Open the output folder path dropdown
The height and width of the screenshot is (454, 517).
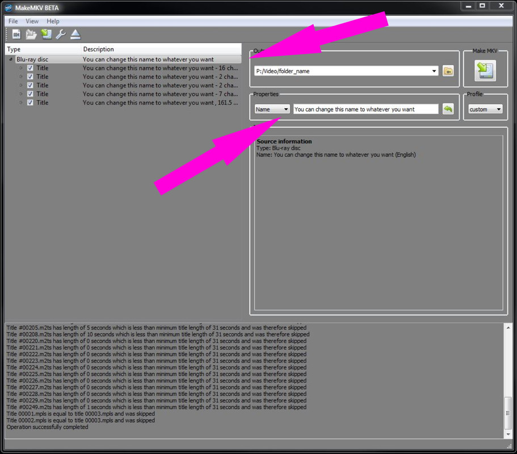pos(434,71)
